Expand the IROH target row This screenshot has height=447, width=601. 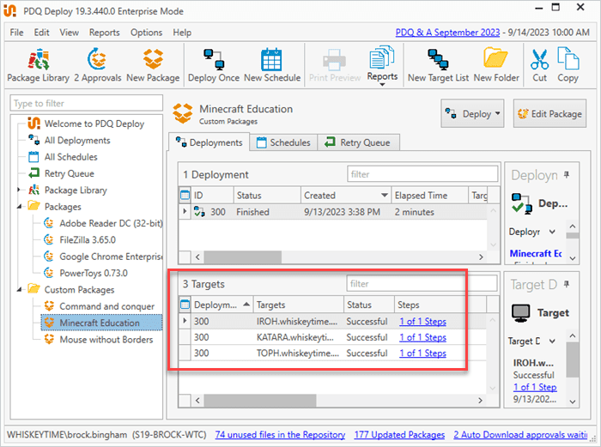[185, 321]
